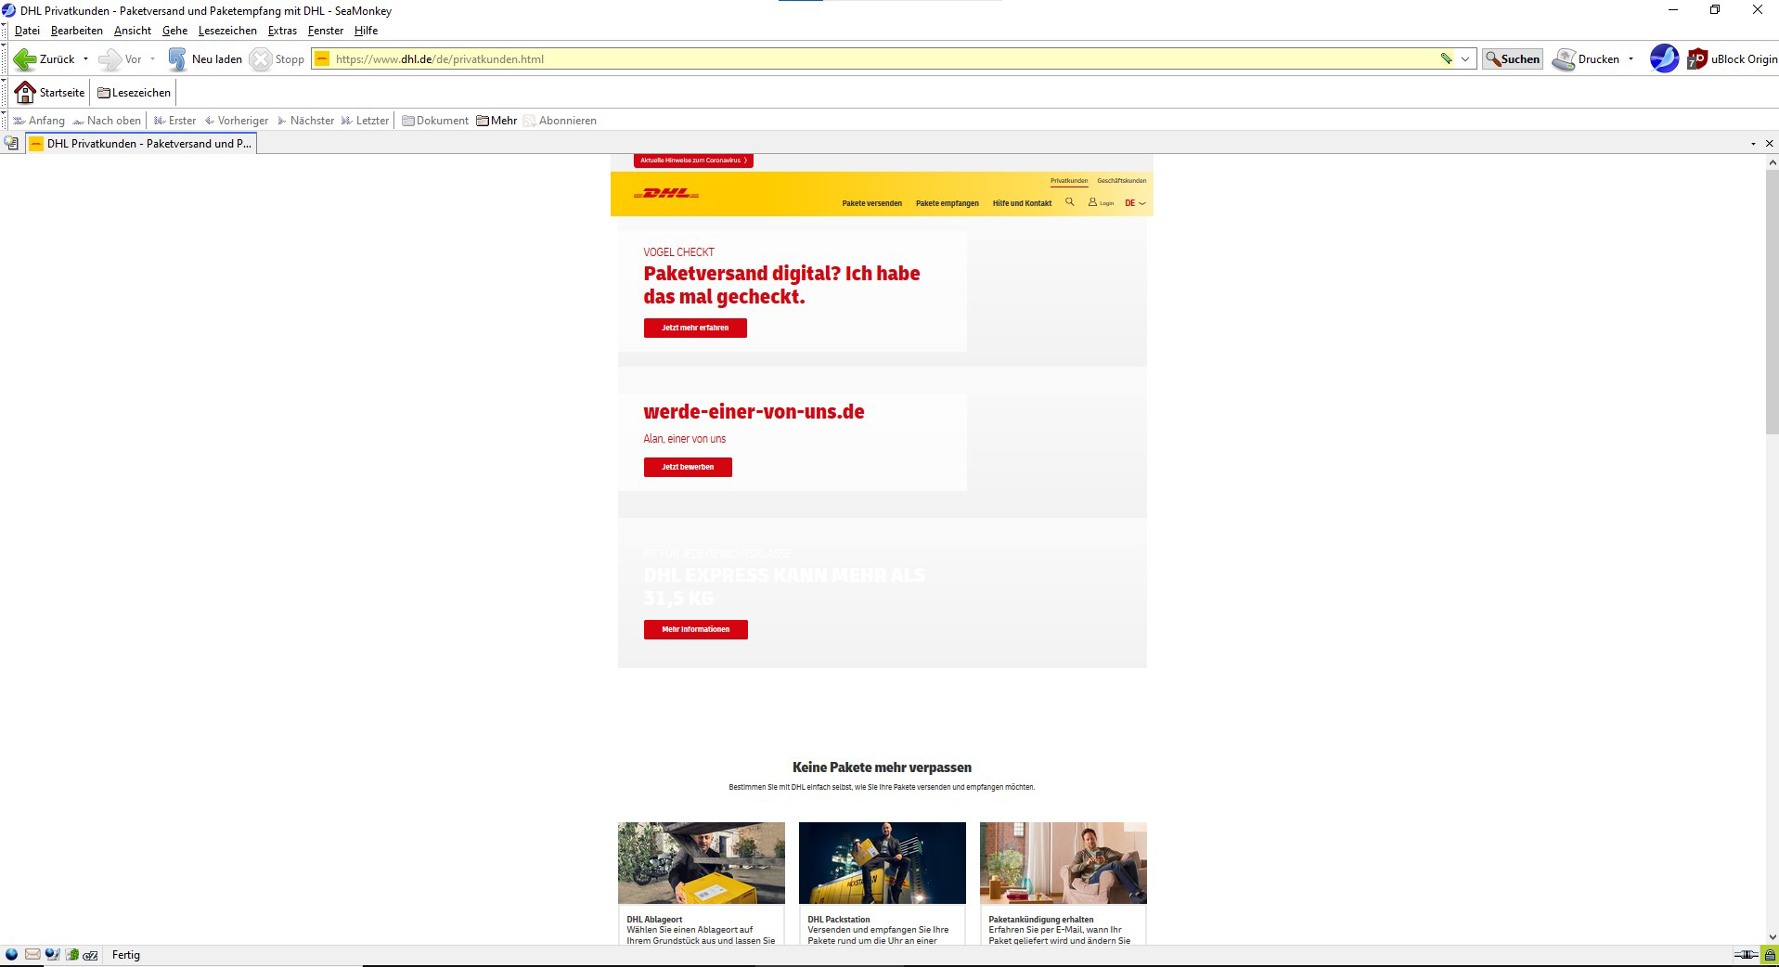Screen dimensions: 1779x967
Task: Open Pakete empfangen navigation item
Action: click(947, 203)
